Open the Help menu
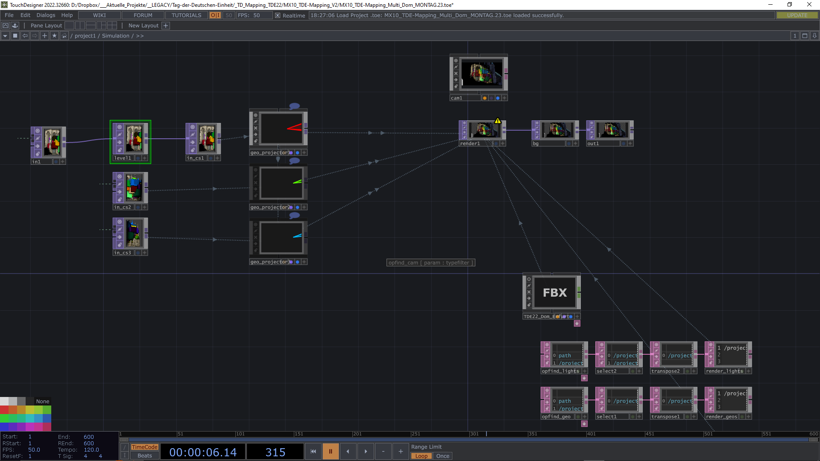820x461 pixels. tap(67, 15)
